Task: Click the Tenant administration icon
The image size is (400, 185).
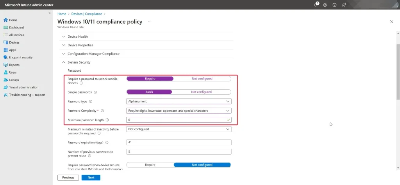Action: point(5,87)
